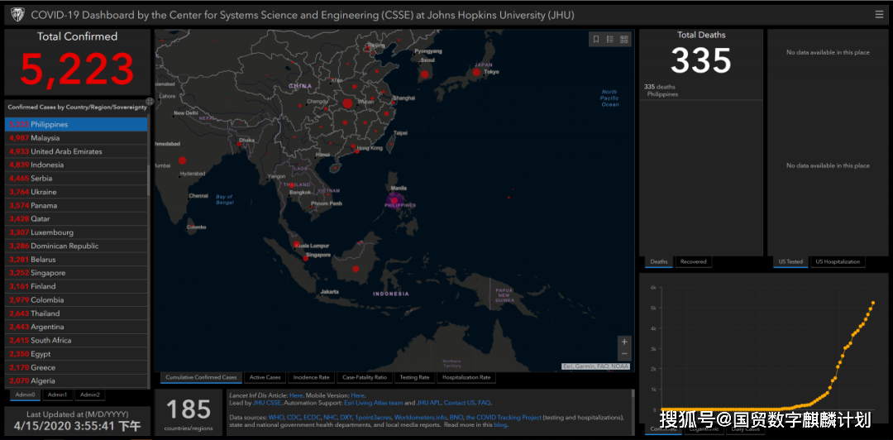Select the Case-Fatality Ratio tab

(x=364, y=377)
